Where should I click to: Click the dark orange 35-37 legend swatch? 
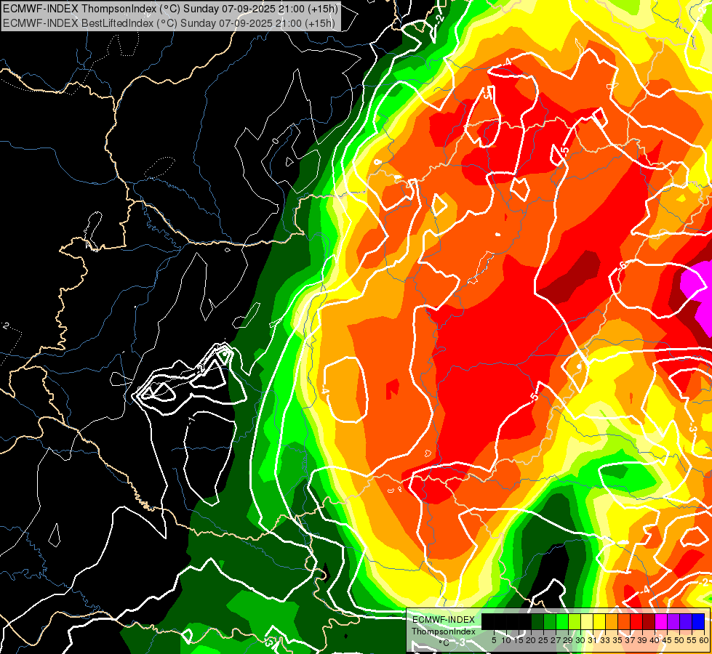click(624, 621)
